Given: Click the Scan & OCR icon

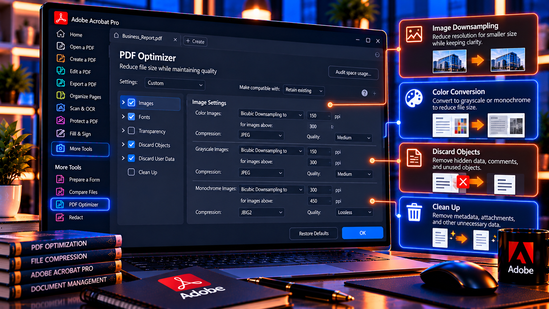Looking at the screenshot, I should point(60,107).
